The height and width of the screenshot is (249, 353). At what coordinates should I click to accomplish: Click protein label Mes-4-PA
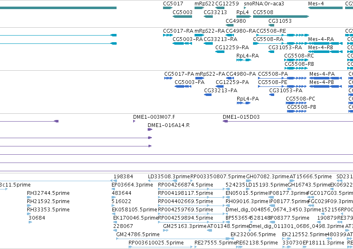(322, 74)
